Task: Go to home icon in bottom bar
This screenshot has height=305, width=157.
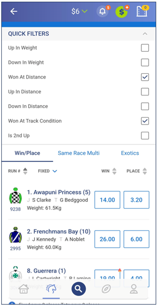Action: [24, 289]
